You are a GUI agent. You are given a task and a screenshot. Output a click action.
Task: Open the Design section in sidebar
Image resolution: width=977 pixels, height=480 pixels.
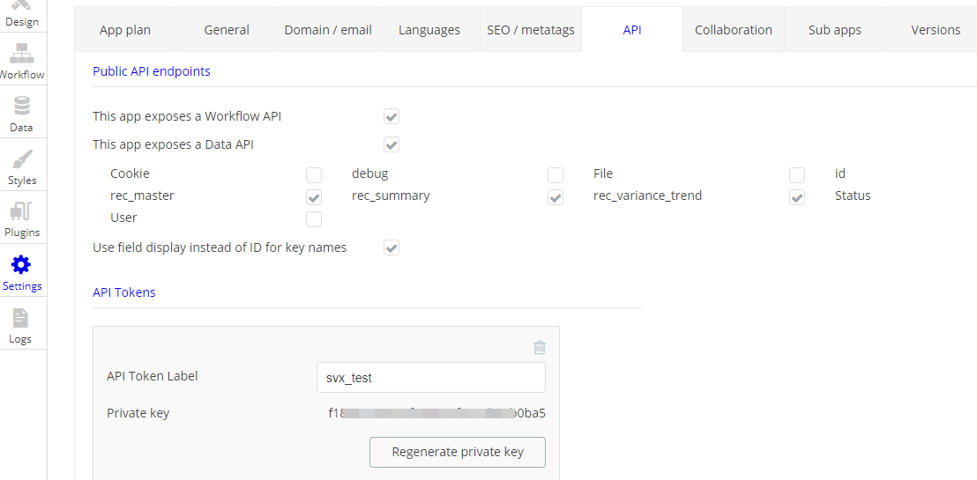click(x=22, y=12)
